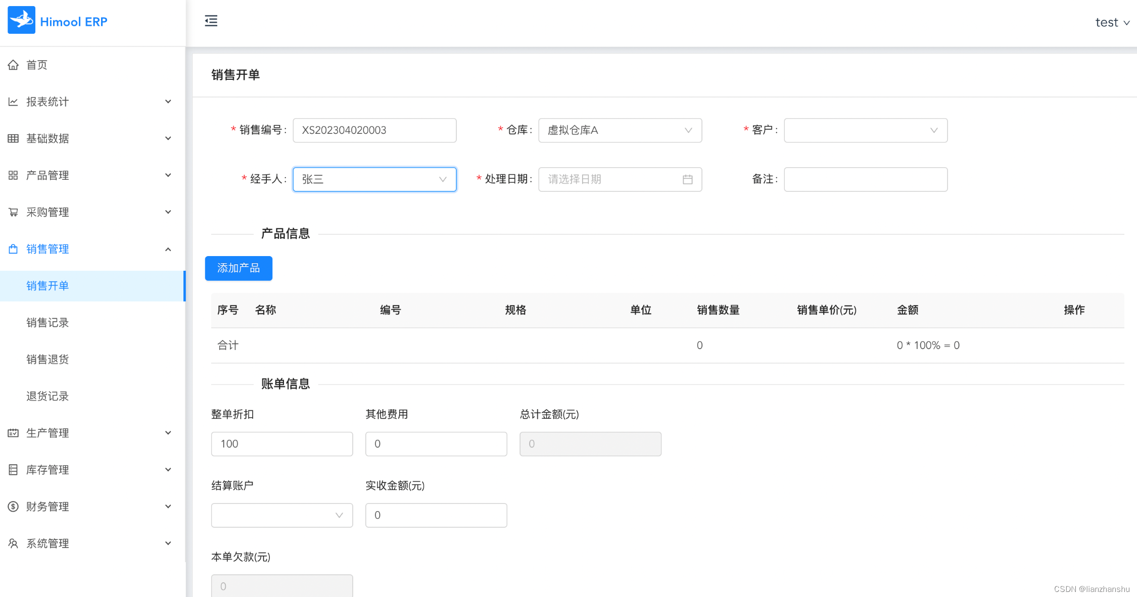Click the schedule icon beside 生产管理
The height and width of the screenshot is (597, 1137).
[x=13, y=433]
